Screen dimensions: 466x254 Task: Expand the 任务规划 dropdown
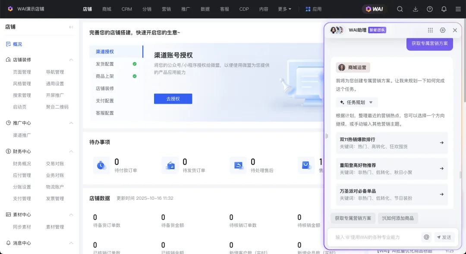[x=357, y=102]
